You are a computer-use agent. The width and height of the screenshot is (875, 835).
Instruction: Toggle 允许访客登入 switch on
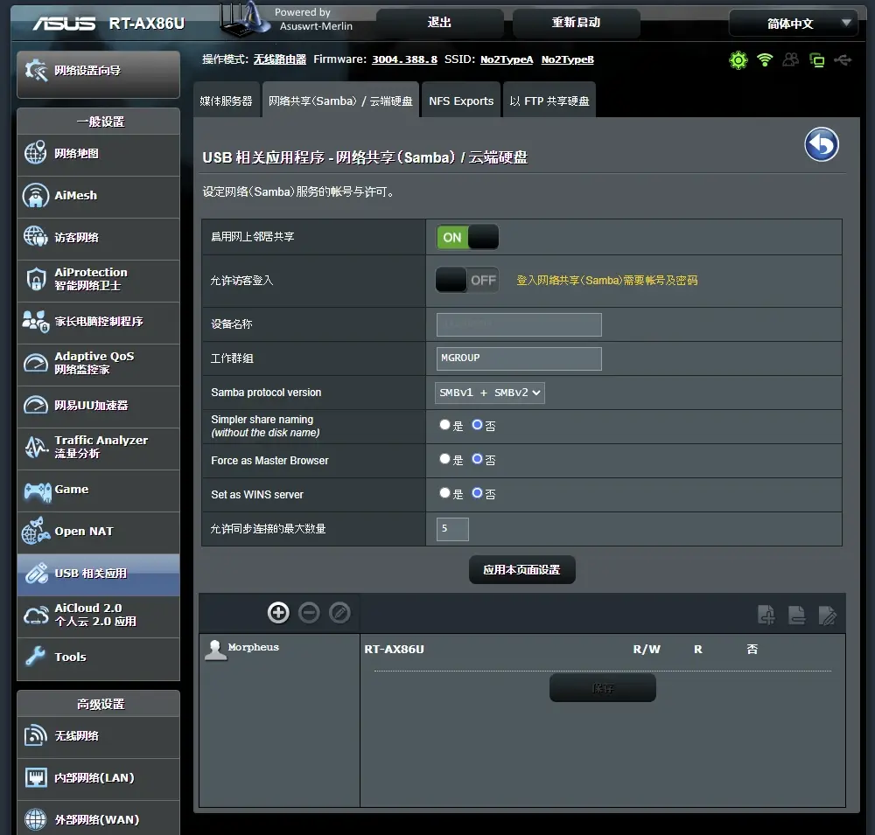467,280
